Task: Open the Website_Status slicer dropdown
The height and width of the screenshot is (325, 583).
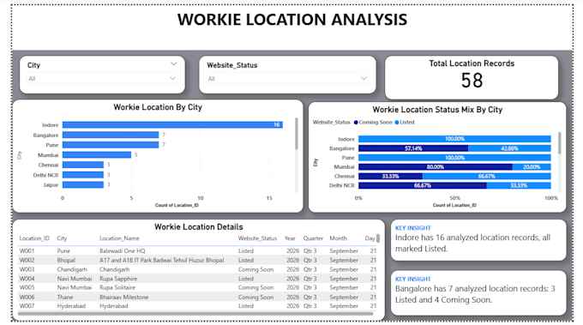Action: tap(287, 78)
